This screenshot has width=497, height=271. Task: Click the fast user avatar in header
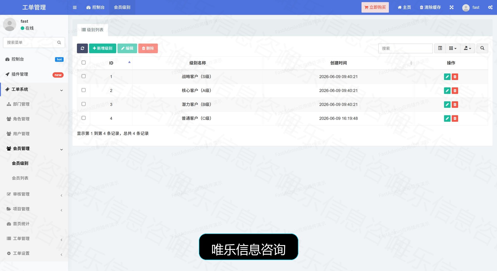coord(466,8)
